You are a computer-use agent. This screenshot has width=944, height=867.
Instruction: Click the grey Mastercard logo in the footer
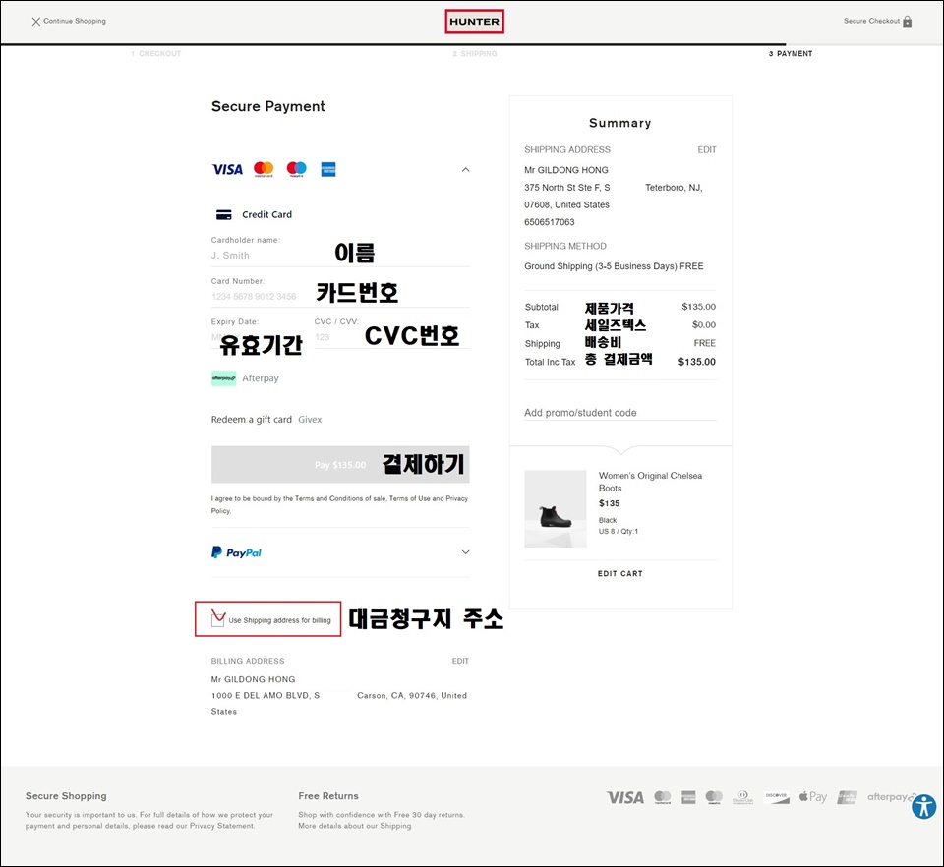click(662, 798)
